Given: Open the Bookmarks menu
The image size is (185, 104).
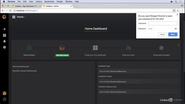Looking at the screenshot, I should (x=49, y=1).
